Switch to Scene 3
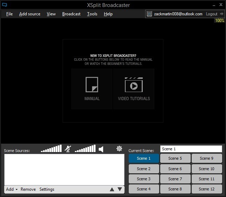 click(x=144, y=179)
